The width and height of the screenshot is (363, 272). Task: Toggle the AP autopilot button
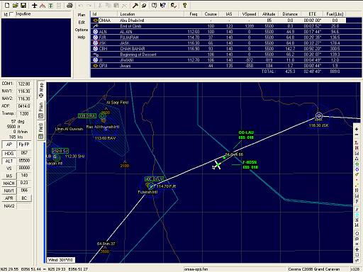(x=9, y=144)
